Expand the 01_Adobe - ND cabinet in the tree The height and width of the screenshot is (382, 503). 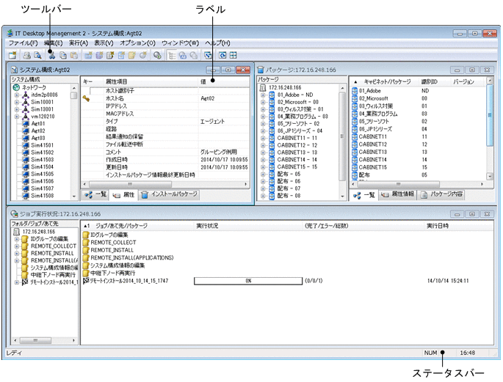263,95
